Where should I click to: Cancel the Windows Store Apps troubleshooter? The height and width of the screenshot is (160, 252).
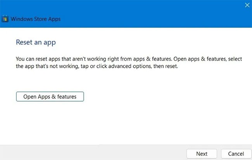point(236,153)
